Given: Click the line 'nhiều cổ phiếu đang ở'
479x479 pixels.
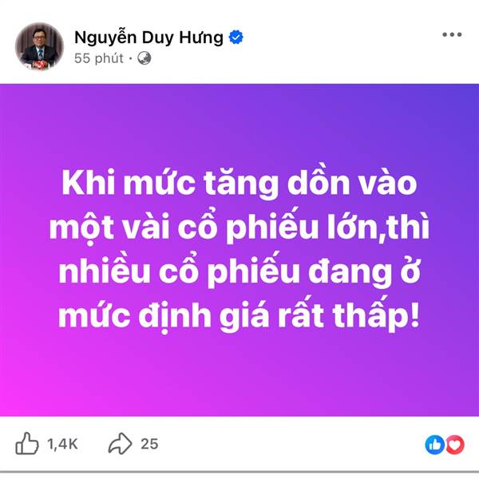Looking at the screenshot, I should pos(239,271).
